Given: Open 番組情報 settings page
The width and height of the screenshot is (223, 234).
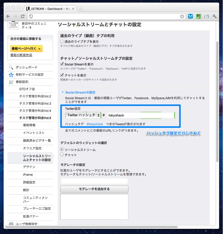Looking at the screenshot, I should 29,125.
